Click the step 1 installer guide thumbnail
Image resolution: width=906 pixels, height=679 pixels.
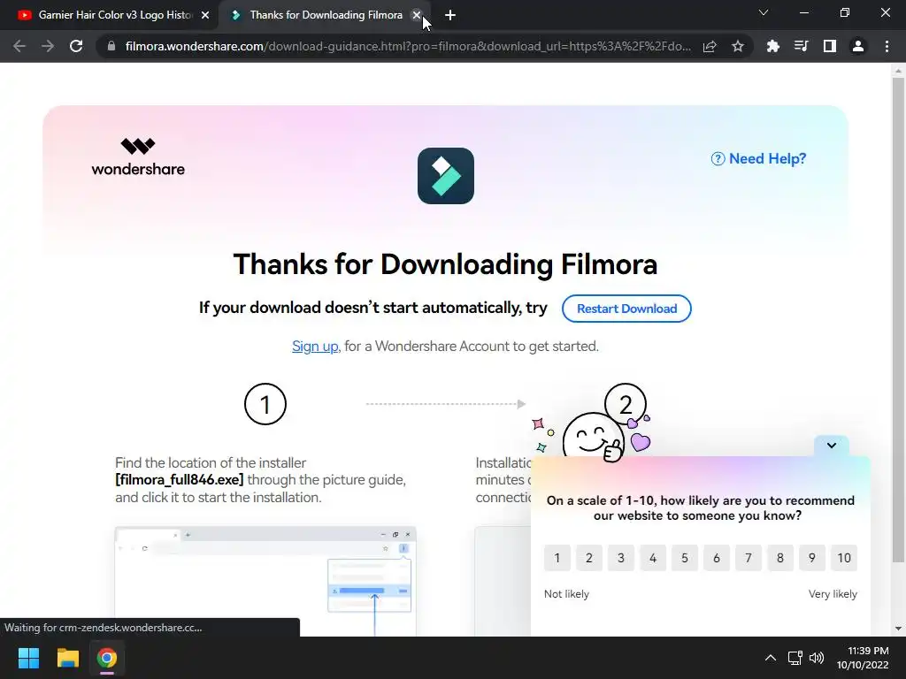coord(265,582)
